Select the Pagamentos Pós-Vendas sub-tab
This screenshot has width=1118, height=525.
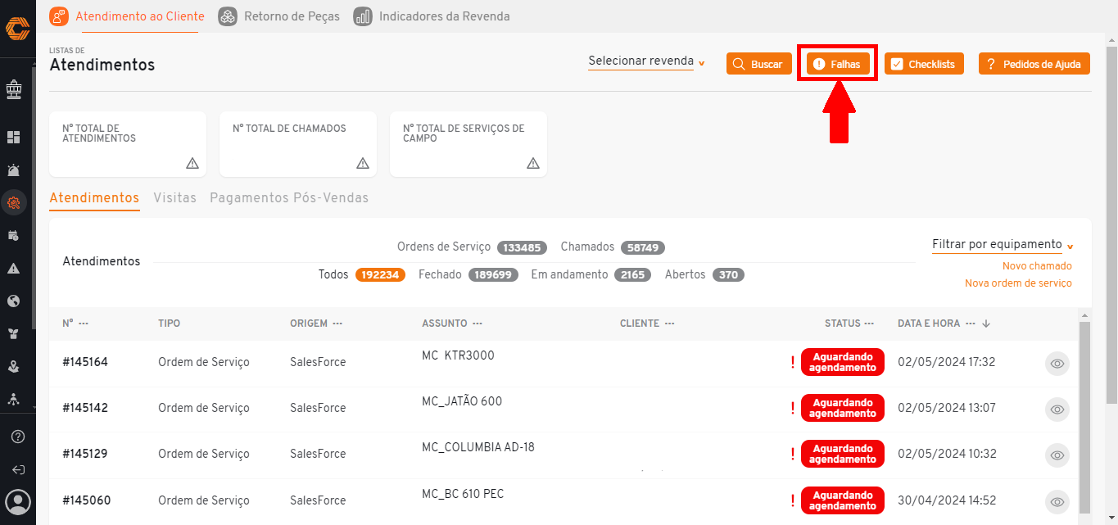(289, 198)
